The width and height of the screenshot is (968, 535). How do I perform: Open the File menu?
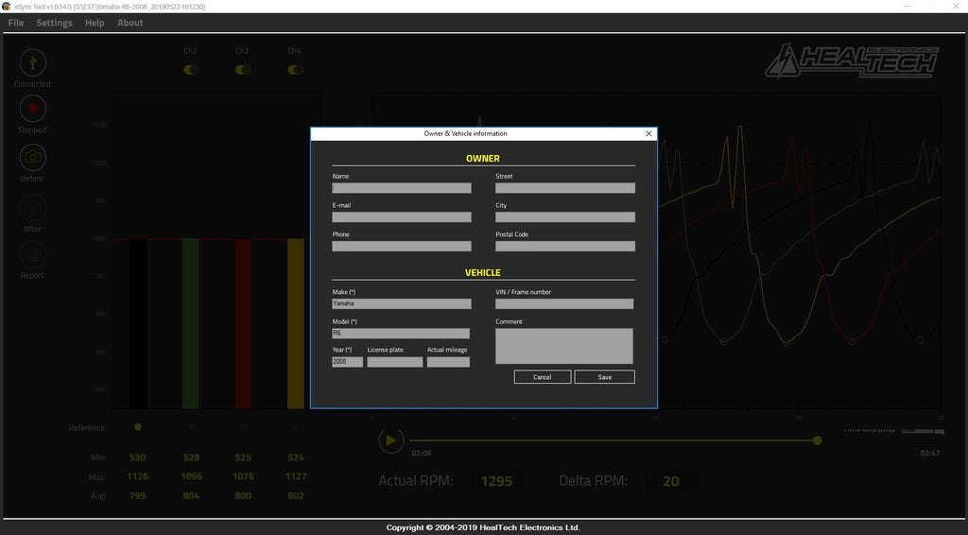coord(15,23)
